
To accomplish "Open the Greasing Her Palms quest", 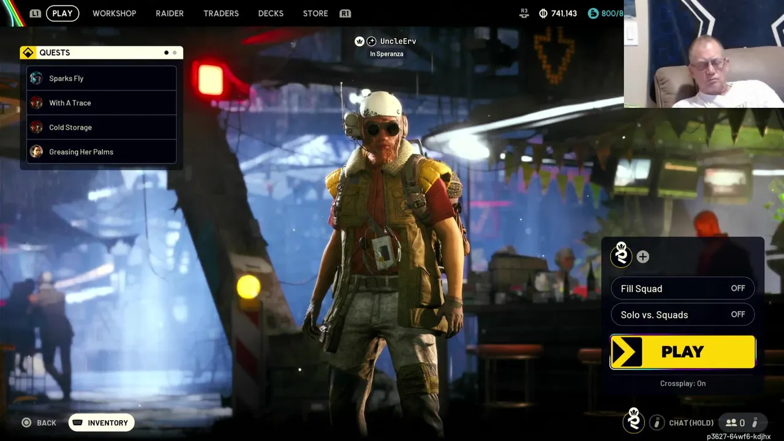I will (102, 152).
